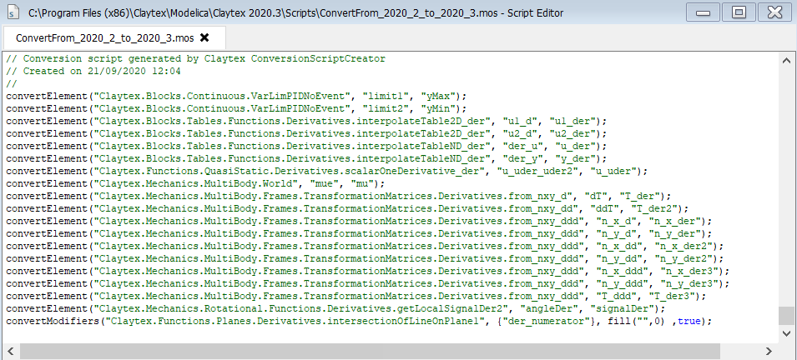Click the 'Created on 21/09/2020 12:04' comment
Image resolution: width=797 pixels, height=360 pixels.
[93, 71]
